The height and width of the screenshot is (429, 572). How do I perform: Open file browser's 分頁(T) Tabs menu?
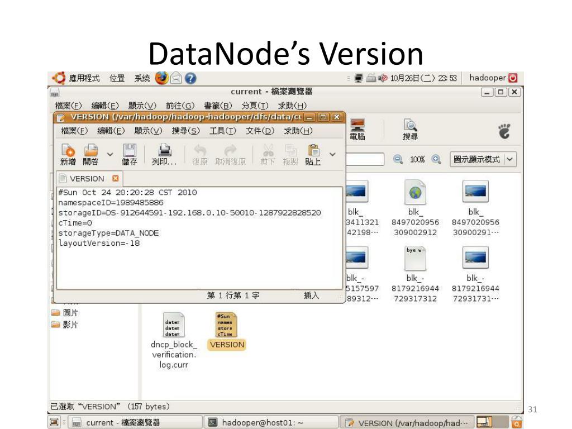[255, 106]
